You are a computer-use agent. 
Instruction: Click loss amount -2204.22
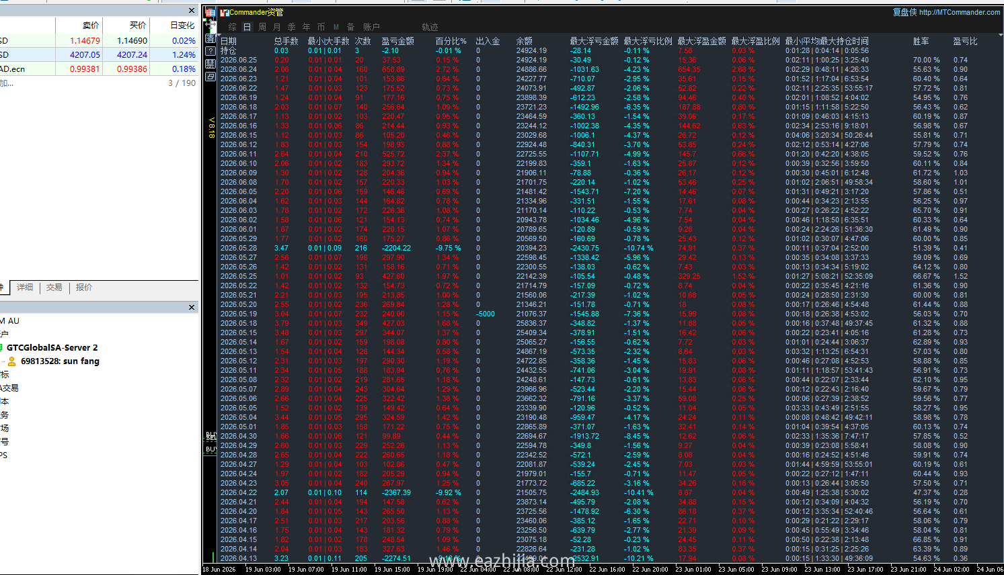(396, 248)
